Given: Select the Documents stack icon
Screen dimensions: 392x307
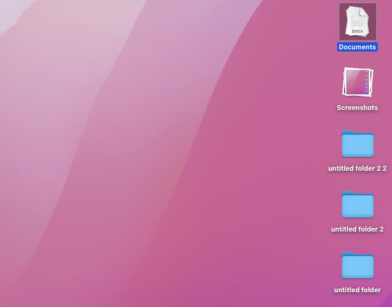Looking at the screenshot, I should (357, 22).
